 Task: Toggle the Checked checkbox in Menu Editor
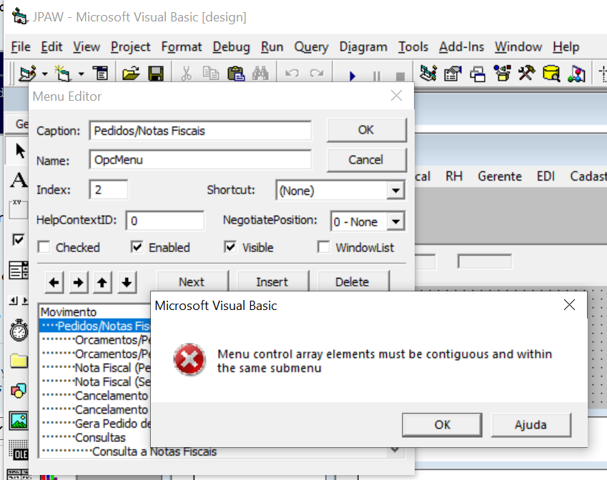[x=44, y=248]
